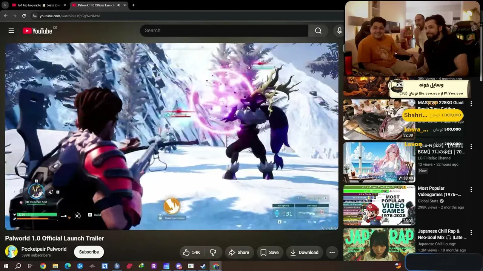Close the Palworld 1.0 Official Launch tab

124,5
